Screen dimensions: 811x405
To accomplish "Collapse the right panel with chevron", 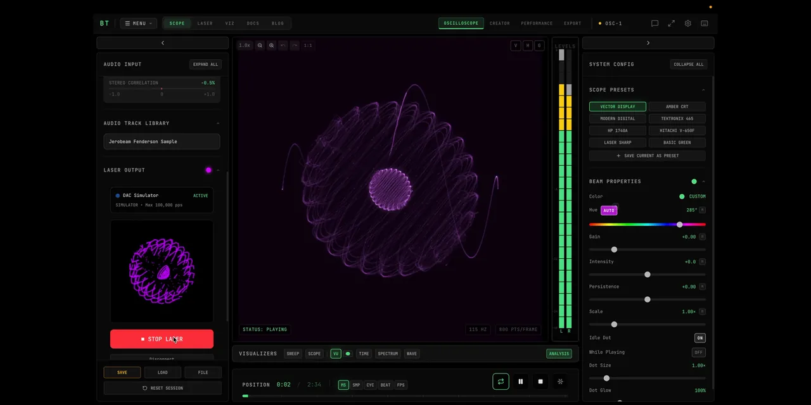I will pyautogui.click(x=648, y=43).
